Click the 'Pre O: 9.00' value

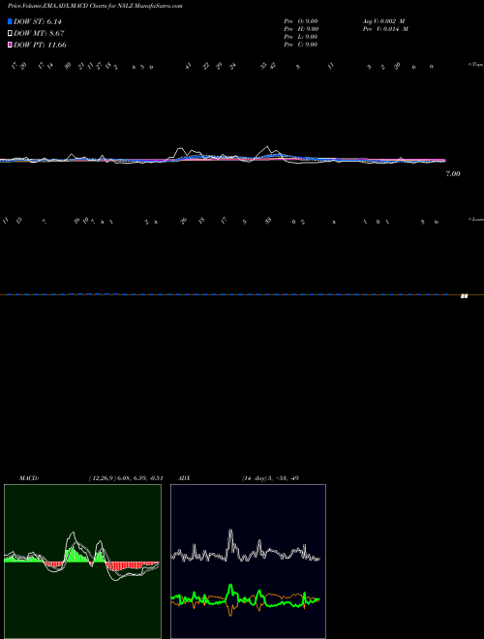tap(301, 21)
